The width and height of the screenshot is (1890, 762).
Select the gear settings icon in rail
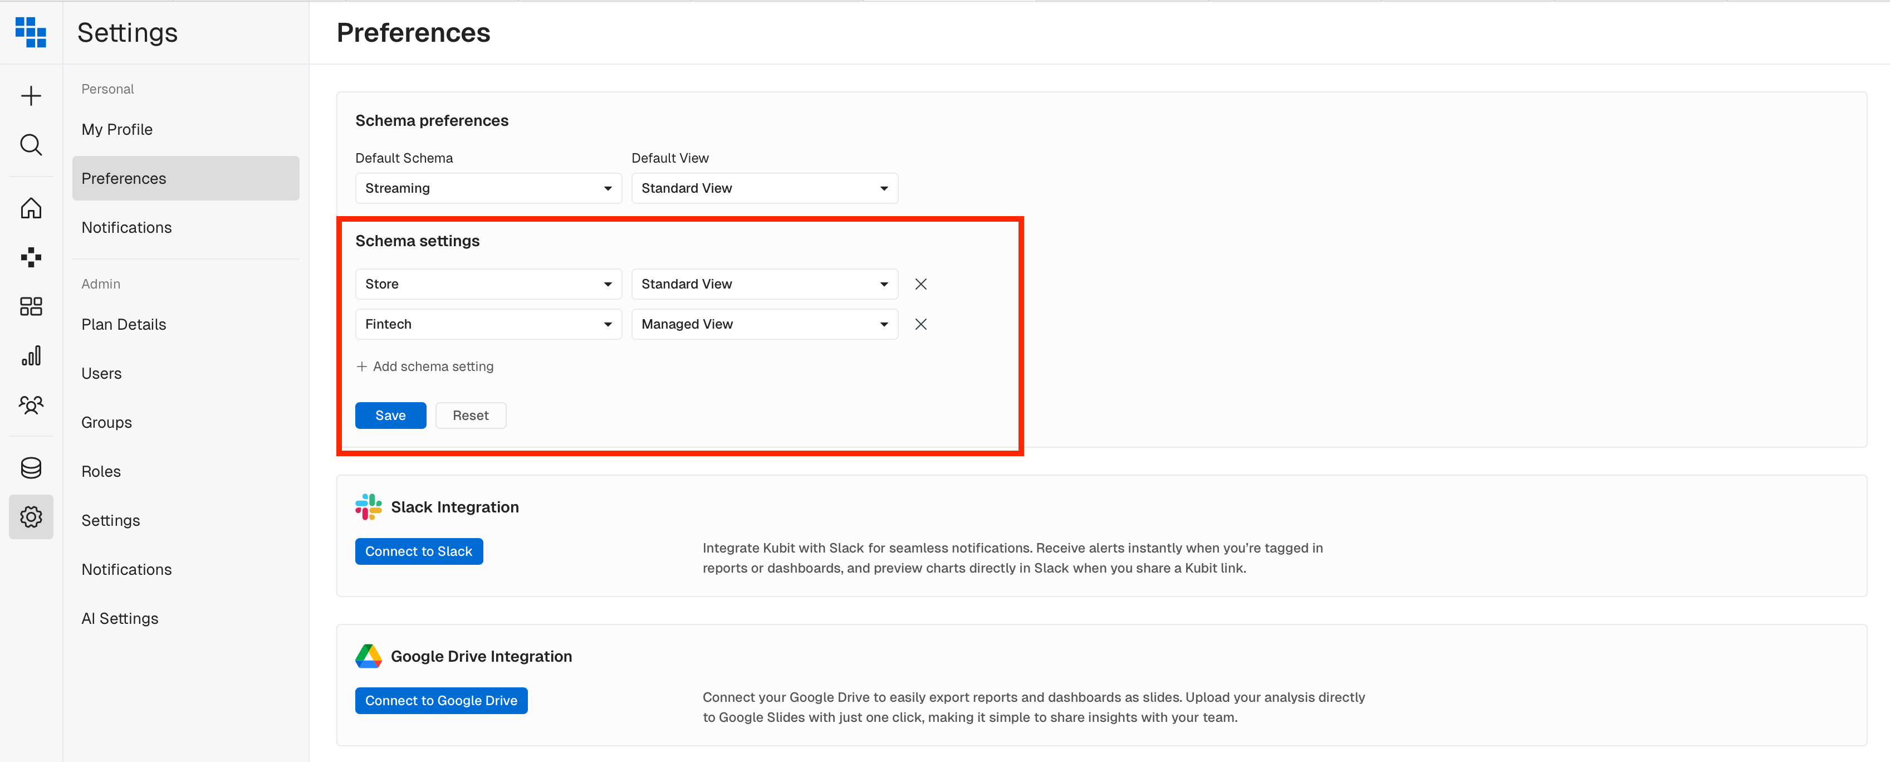tap(31, 517)
